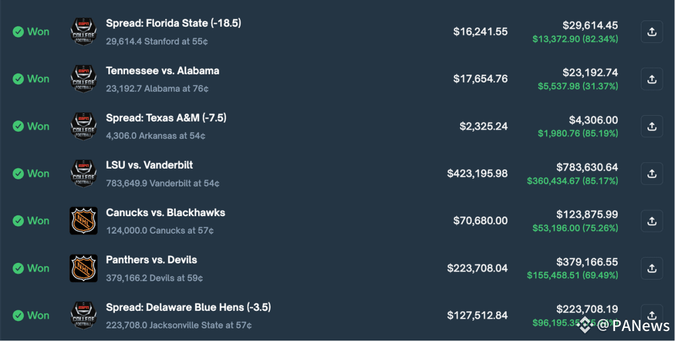The width and height of the screenshot is (675, 341).
Task: Open the Canucks vs. Blackhawks market title
Action: (x=166, y=212)
